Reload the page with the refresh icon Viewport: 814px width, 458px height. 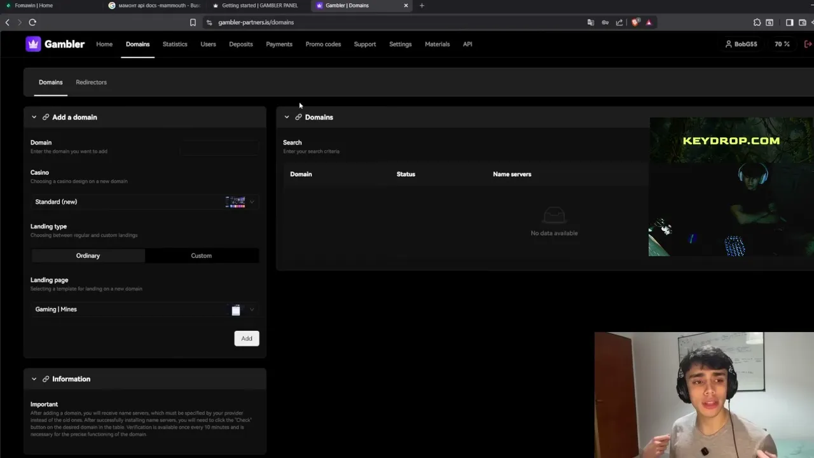(x=32, y=22)
